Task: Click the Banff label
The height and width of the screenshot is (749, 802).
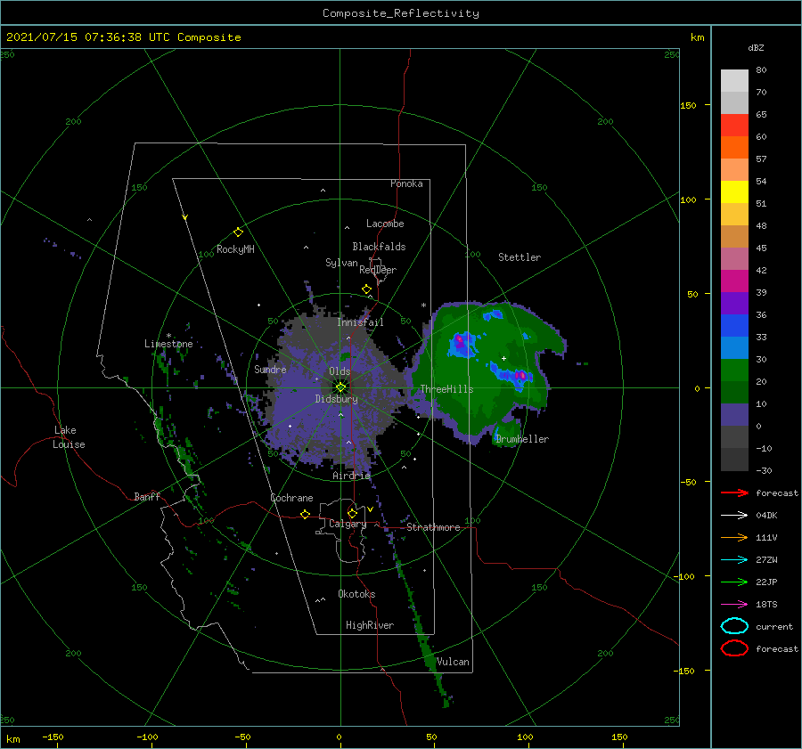Action: pos(147,496)
